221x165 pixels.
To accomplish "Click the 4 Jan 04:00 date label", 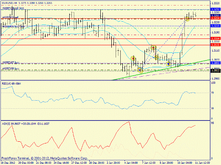I will 131,162.
